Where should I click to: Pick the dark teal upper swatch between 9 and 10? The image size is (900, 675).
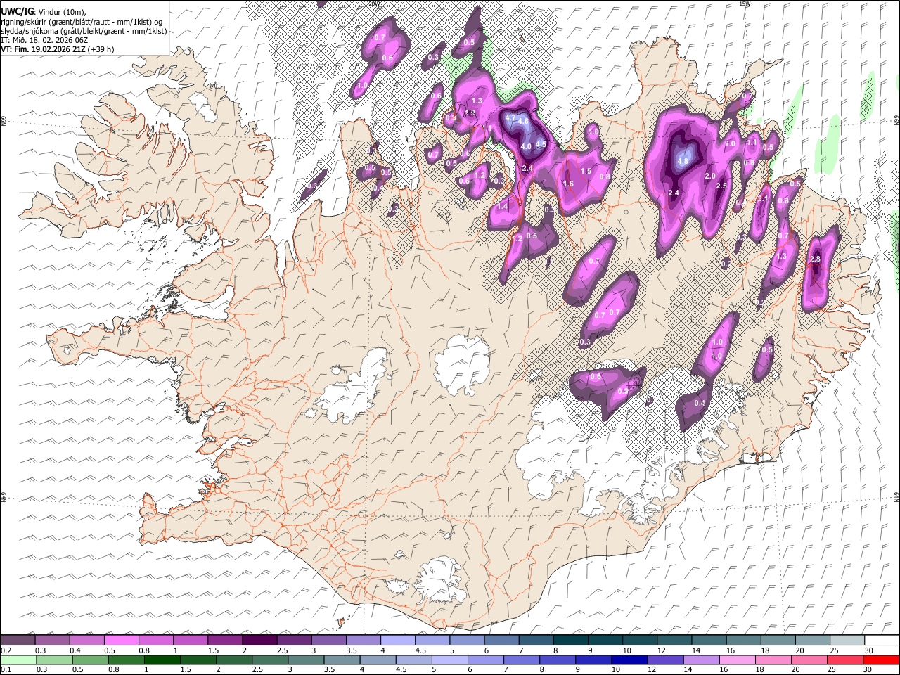(x=605, y=640)
